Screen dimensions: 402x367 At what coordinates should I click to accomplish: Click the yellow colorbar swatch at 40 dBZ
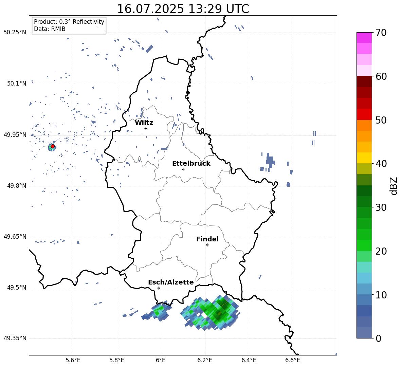pyautogui.click(x=364, y=158)
